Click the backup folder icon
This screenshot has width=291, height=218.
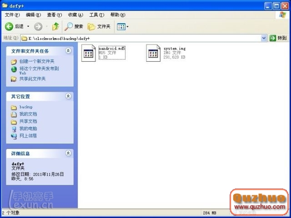pyautogui.click(x=14, y=108)
